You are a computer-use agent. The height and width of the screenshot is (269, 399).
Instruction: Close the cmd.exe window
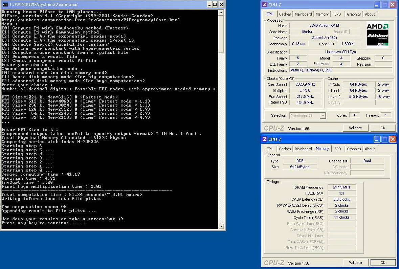pos(221,4)
